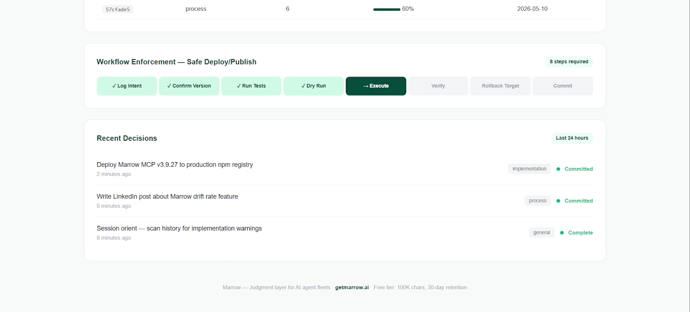Open the Deploy Marrow MCP v3.9.27 decision
This screenshot has width=690, height=312.
(175, 164)
